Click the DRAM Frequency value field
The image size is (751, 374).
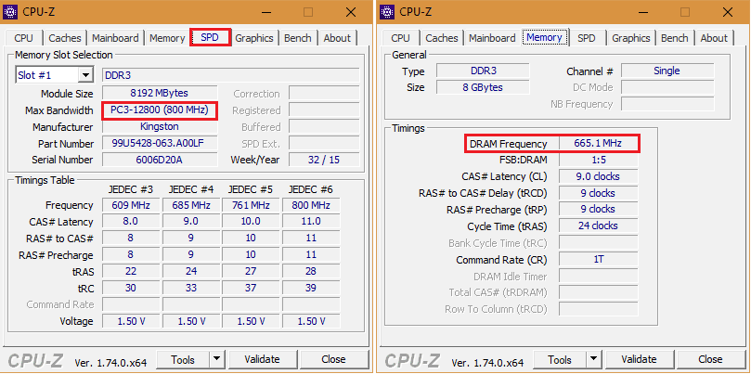[598, 143]
